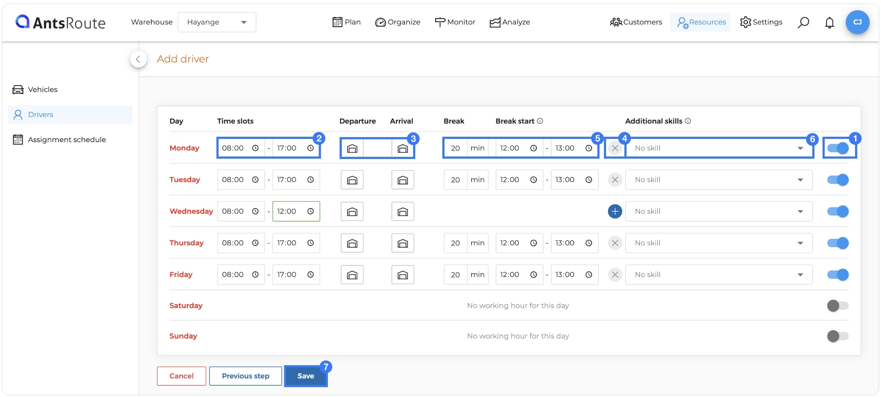The width and height of the screenshot is (881, 397).
Task: Click Thursday arrival warehouse icon
Action: (402, 243)
